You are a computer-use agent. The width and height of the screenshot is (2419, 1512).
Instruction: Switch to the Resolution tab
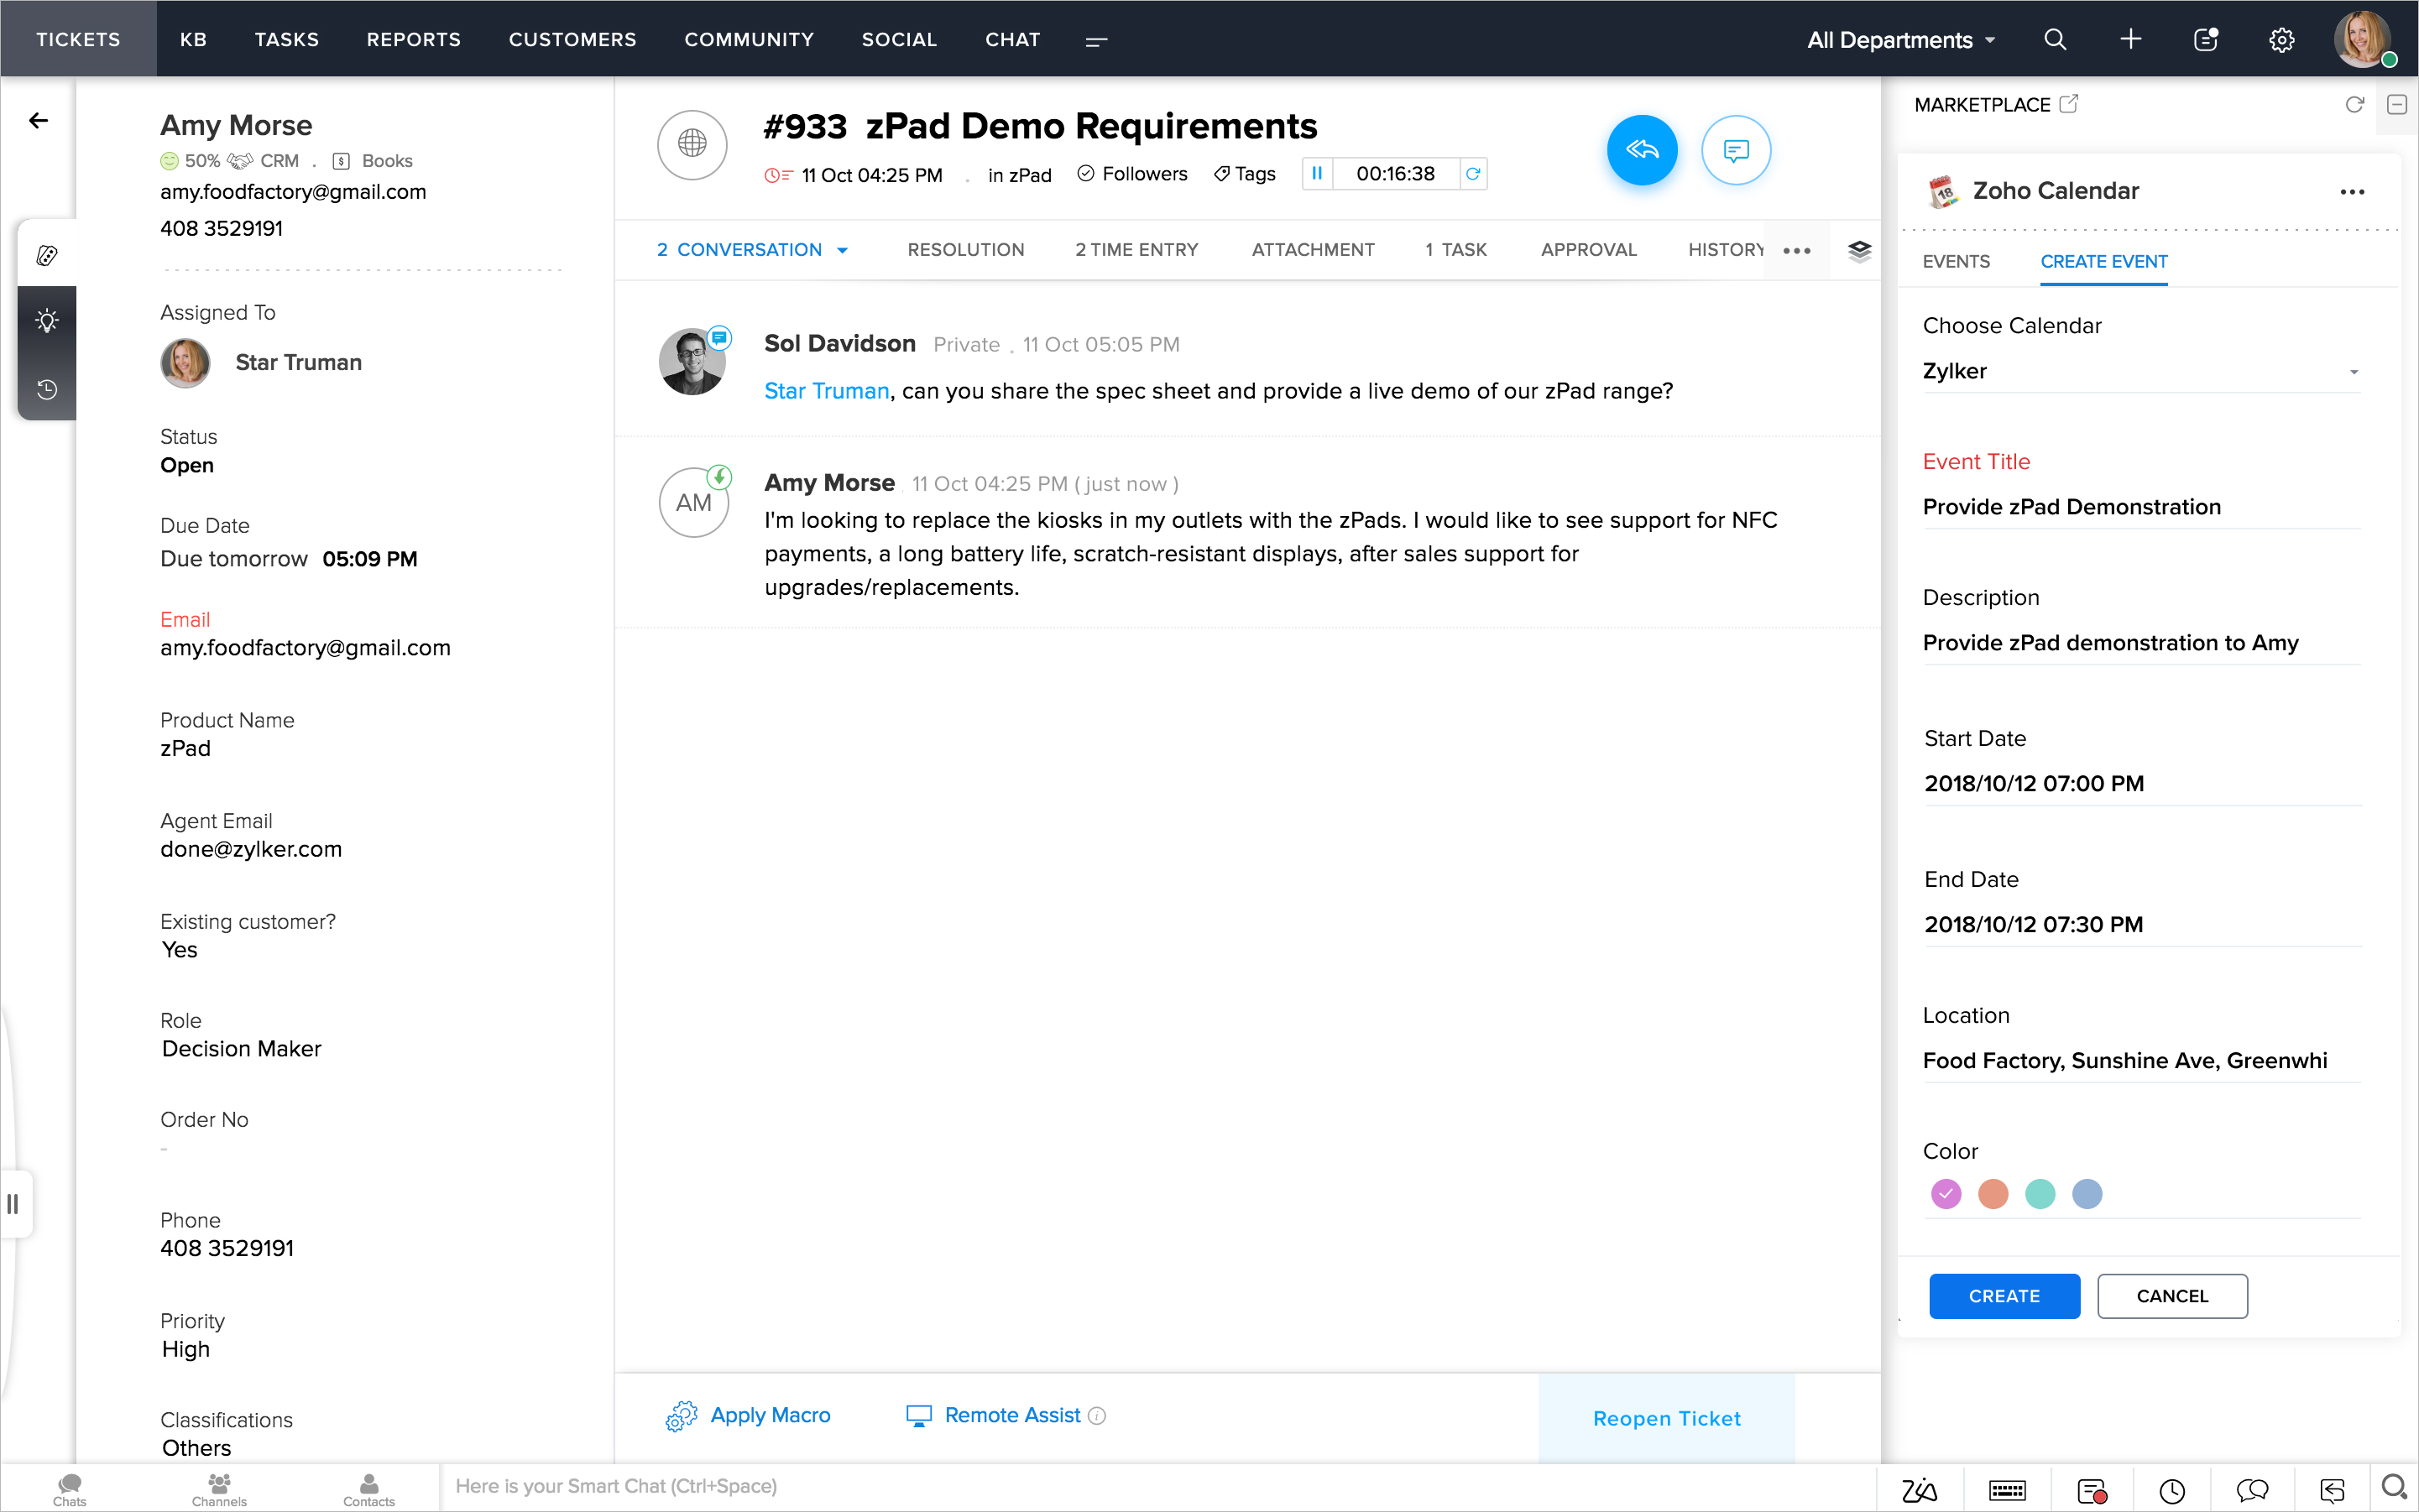964,250
